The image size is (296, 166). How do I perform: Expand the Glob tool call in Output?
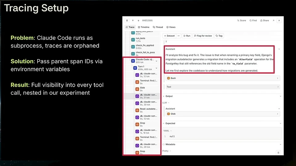point(223,114)
